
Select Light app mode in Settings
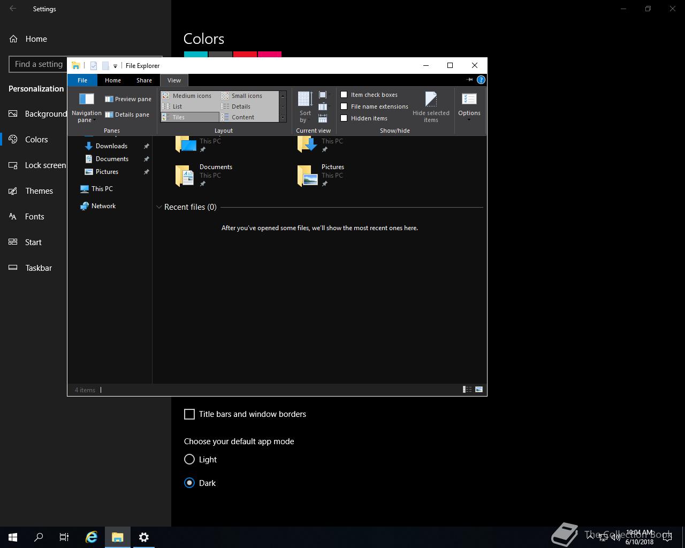pyautogui.click(x=189, y=459)
